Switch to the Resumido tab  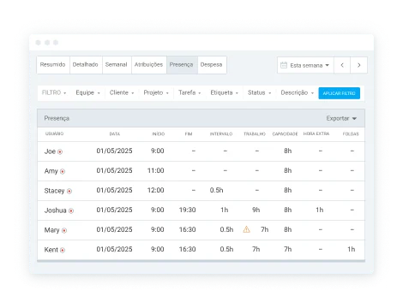53,65
